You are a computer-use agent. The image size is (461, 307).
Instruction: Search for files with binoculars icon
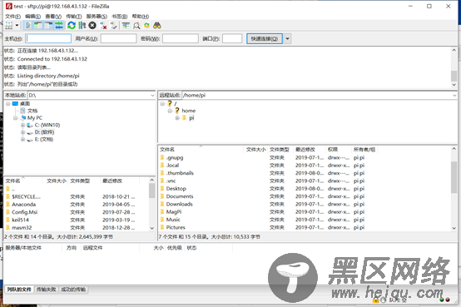157,26
